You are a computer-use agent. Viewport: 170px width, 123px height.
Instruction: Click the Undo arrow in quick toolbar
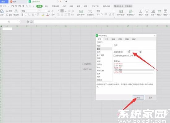click(27, 6)
